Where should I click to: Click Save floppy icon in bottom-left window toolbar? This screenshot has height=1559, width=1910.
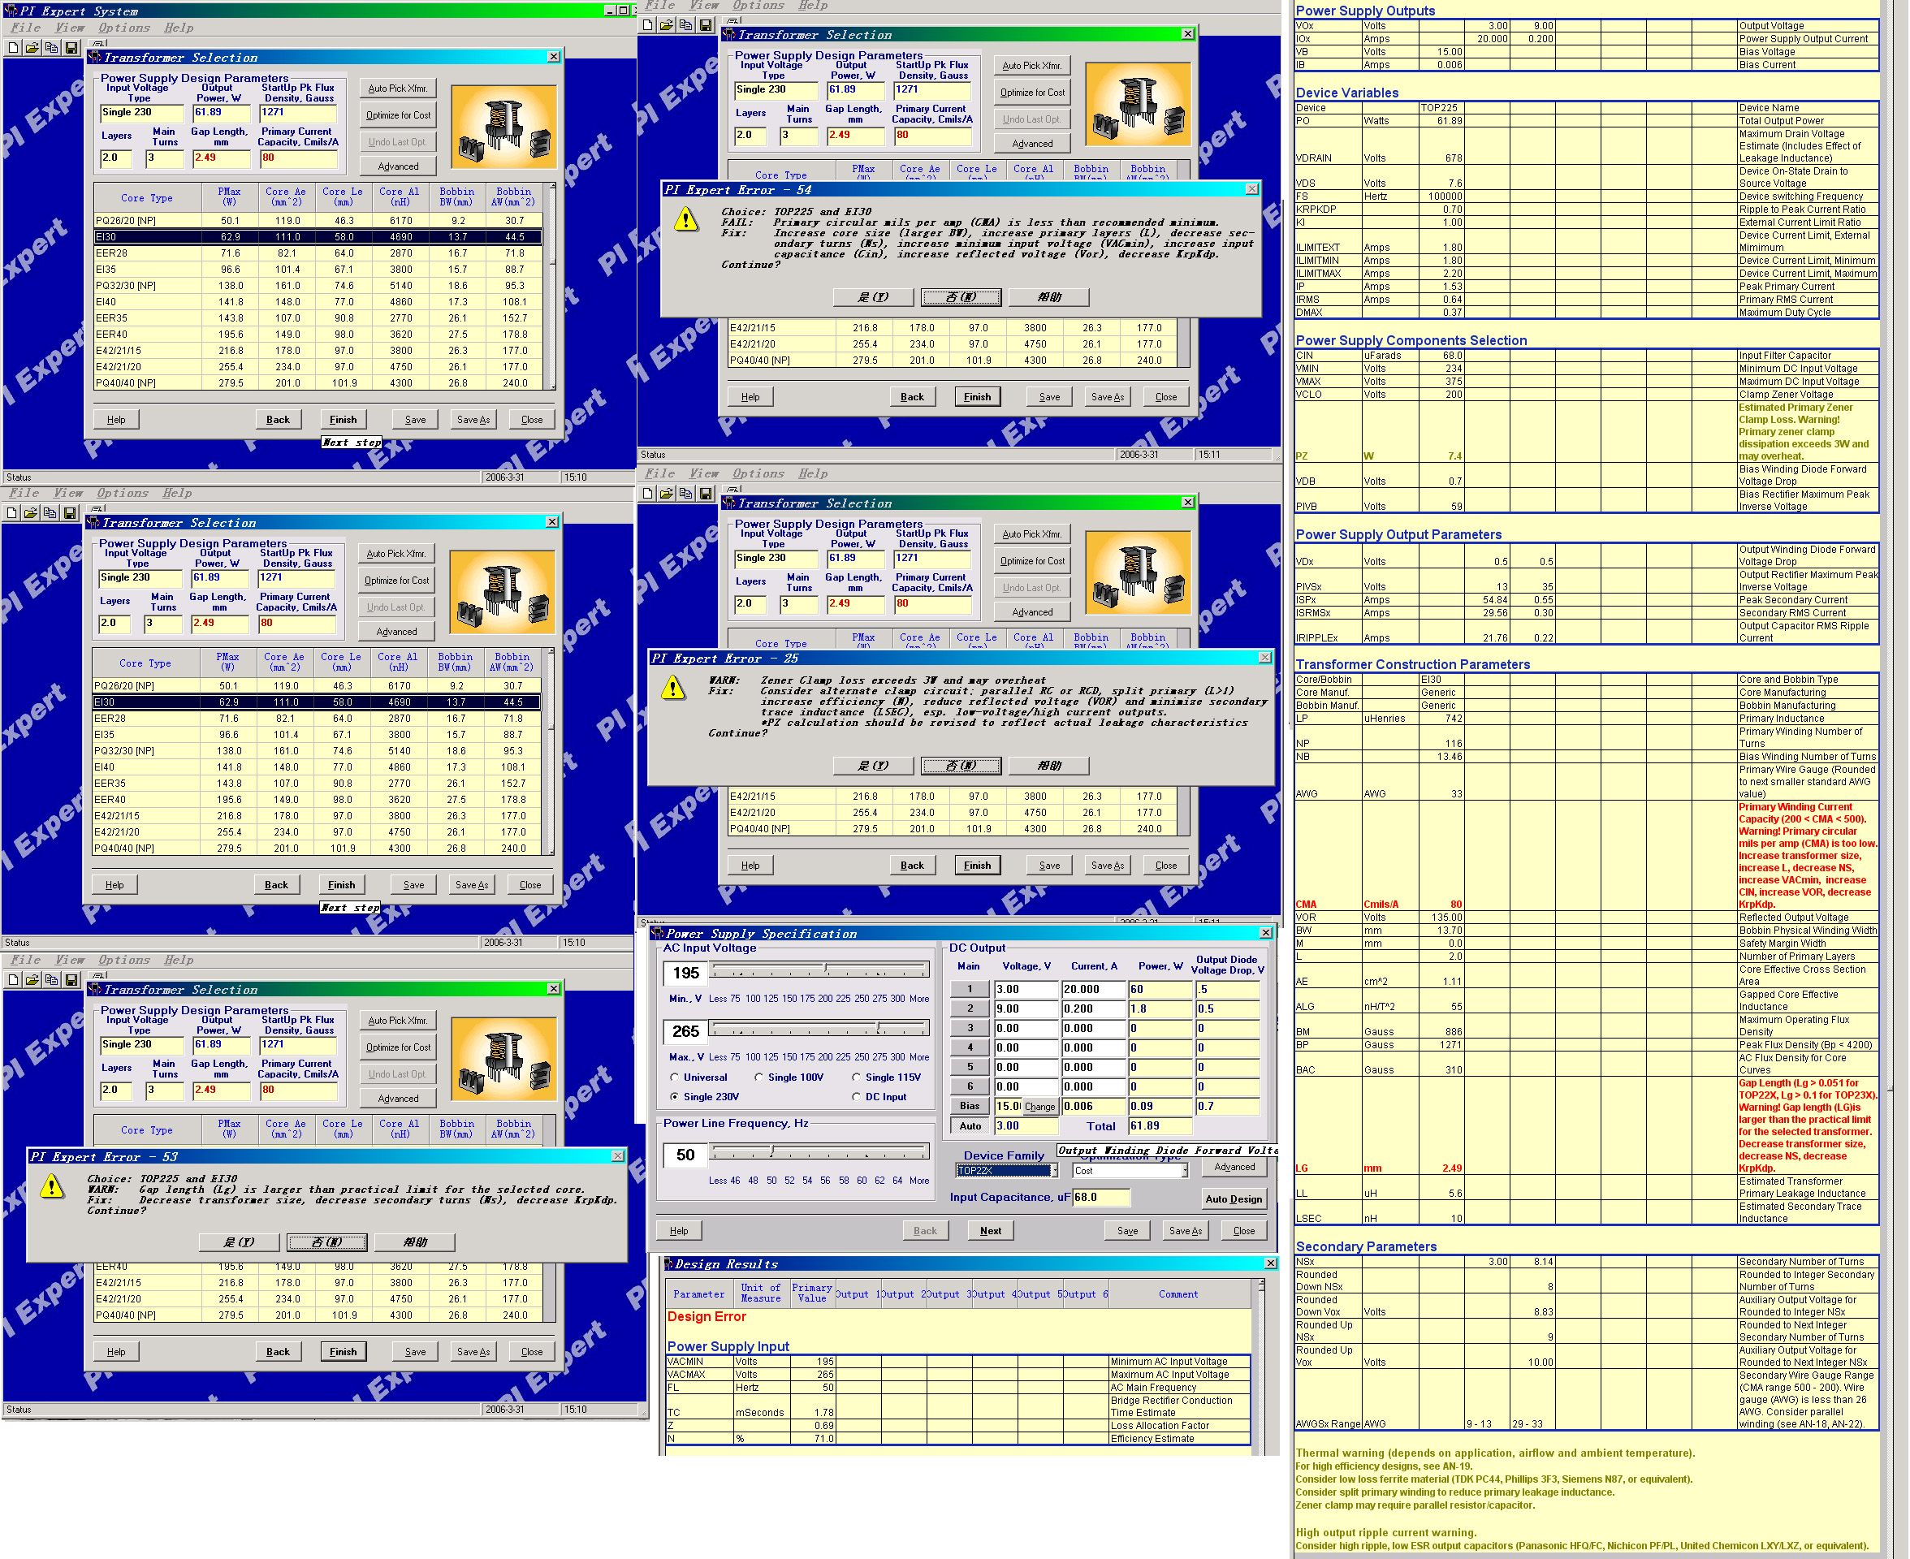click(71, 980)
